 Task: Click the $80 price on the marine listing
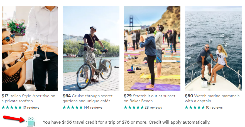pos(189,96)
